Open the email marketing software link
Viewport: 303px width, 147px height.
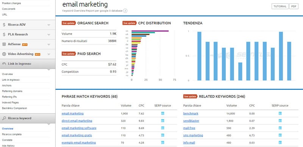[79, 128]
